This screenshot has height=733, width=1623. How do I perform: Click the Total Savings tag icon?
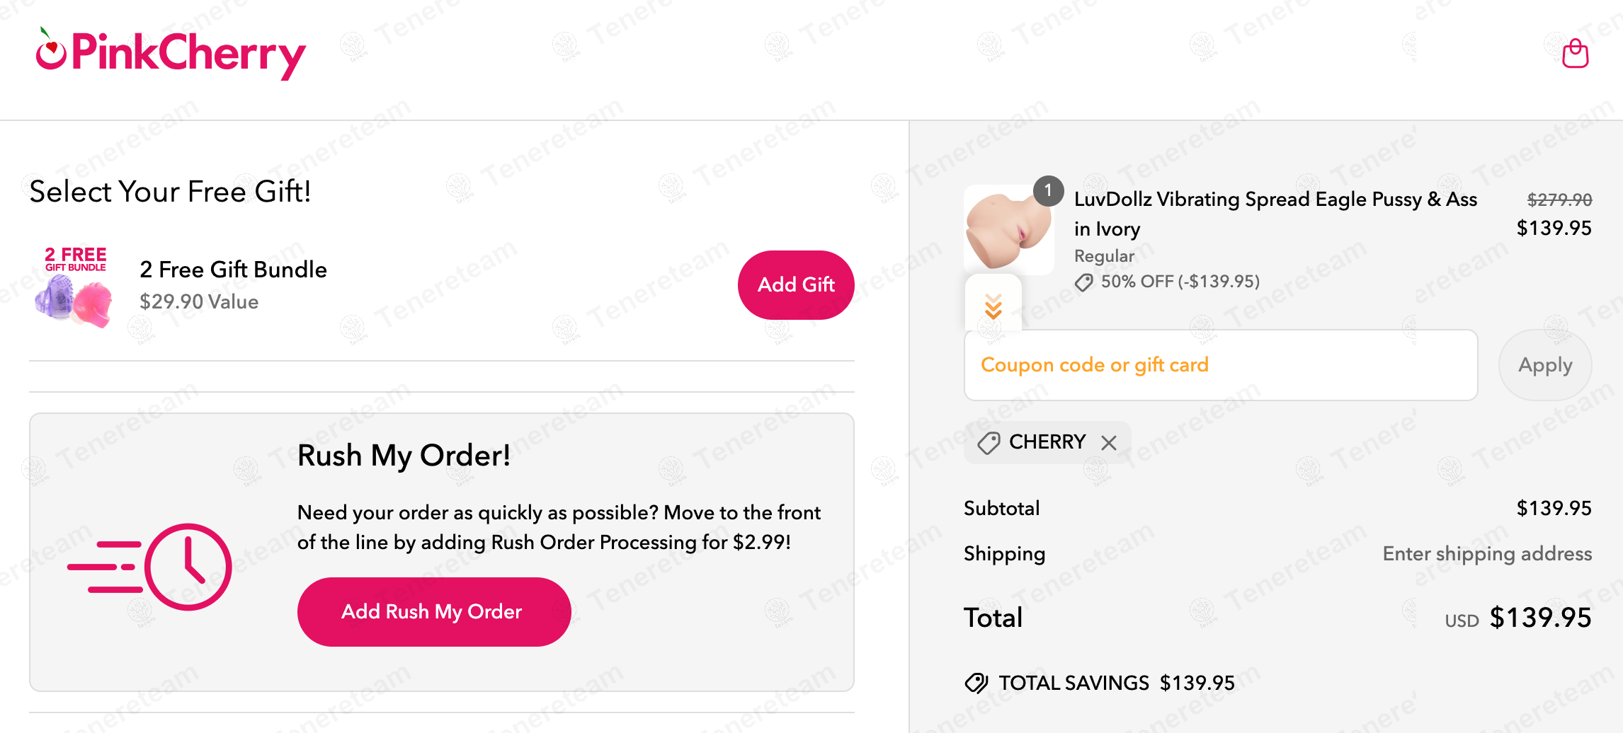[976, 683]
